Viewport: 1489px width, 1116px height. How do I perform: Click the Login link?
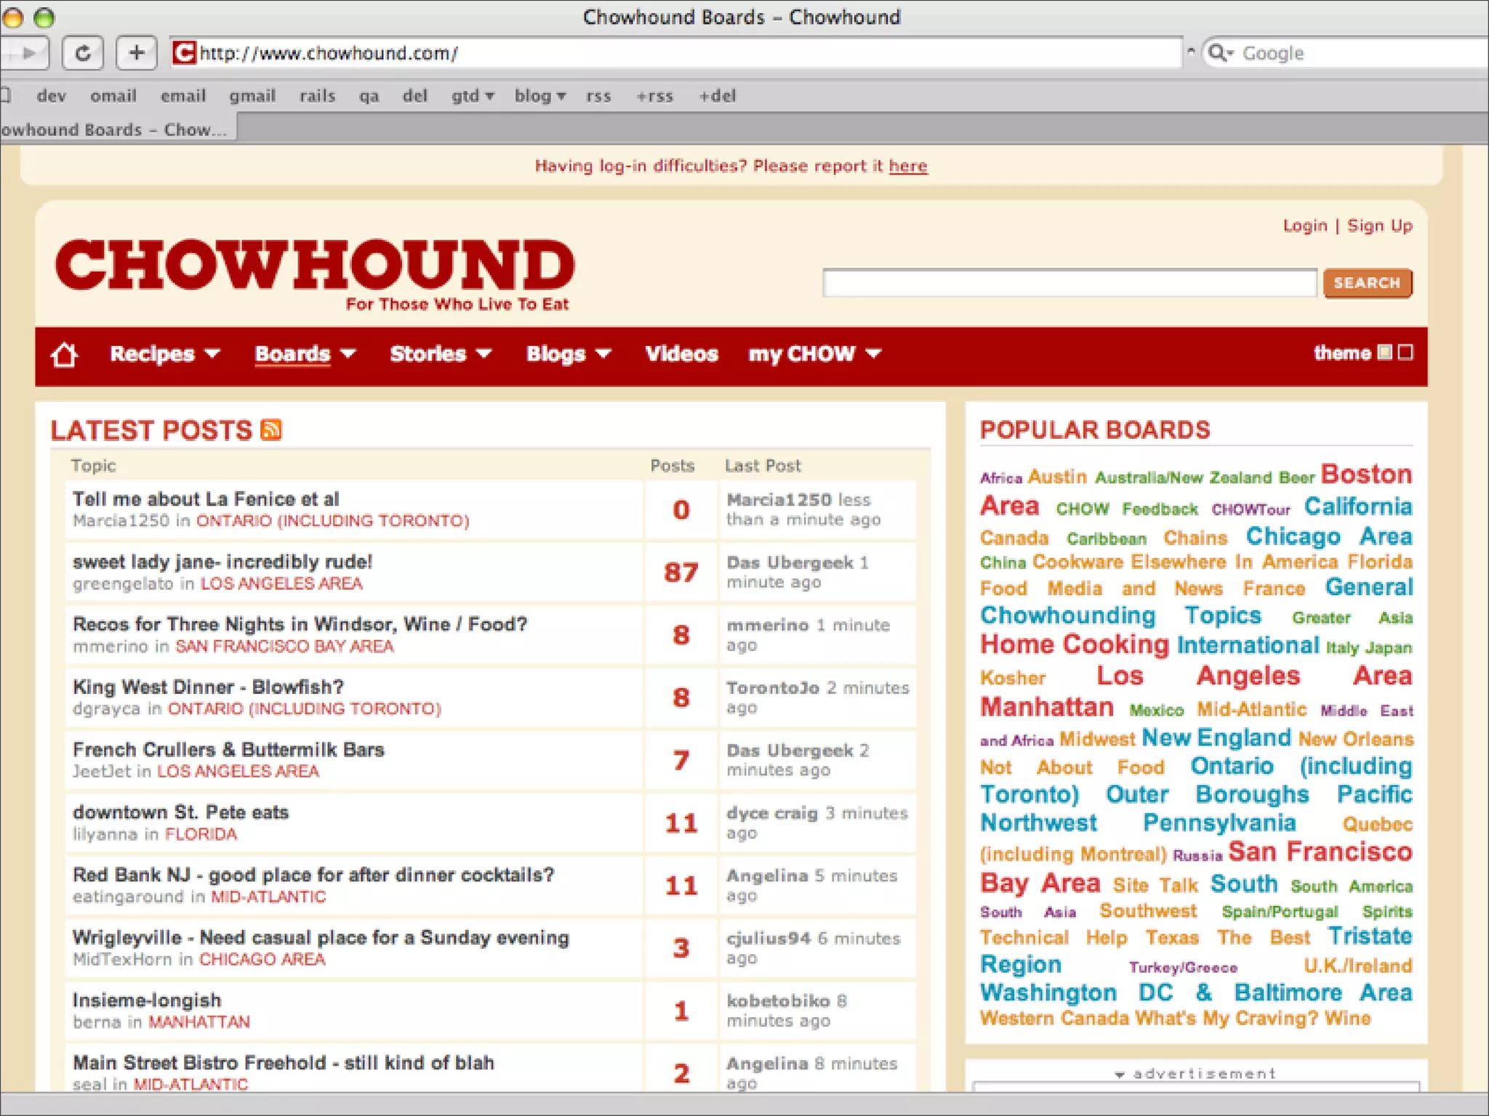(1304, 226)
